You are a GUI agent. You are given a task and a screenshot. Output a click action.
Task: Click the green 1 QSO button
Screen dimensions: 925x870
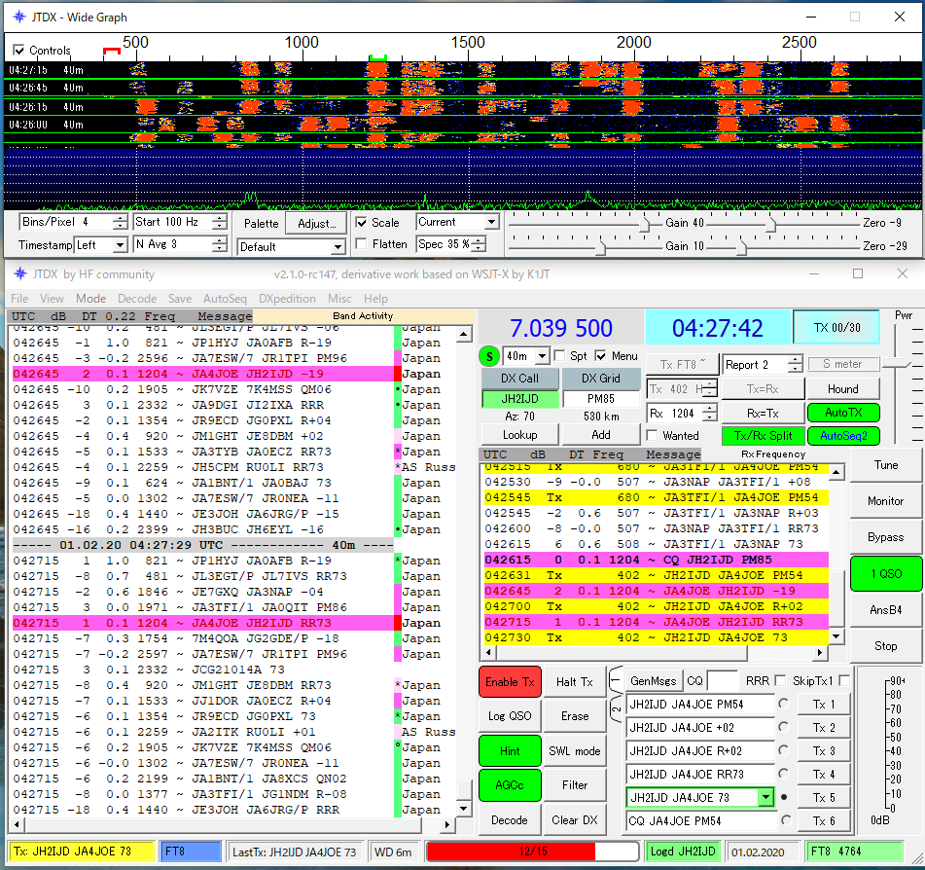pos(885,573)
